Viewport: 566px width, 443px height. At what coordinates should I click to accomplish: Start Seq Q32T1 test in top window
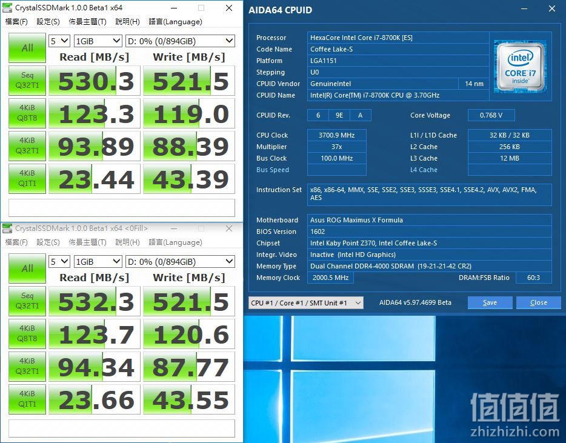pyautogui.click(x=27, y=81)
